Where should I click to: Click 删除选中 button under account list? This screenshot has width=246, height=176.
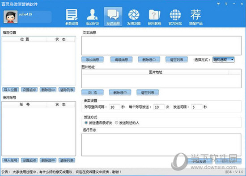48,160
